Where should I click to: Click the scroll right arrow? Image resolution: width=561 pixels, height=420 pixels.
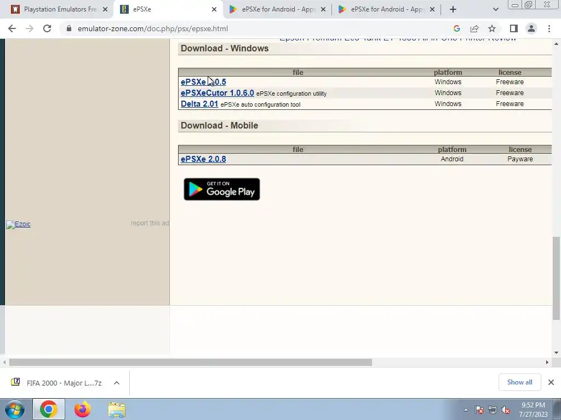pos(547,363)
